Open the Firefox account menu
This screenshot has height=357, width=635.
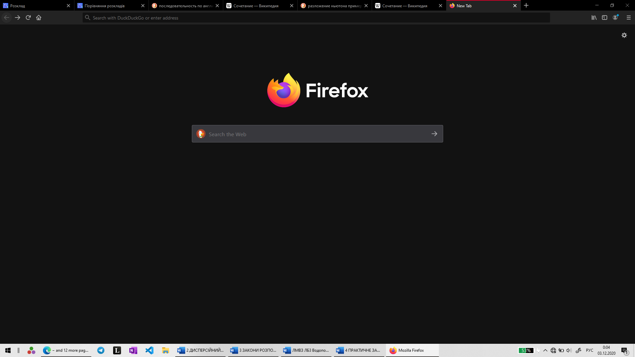(615, 18)
